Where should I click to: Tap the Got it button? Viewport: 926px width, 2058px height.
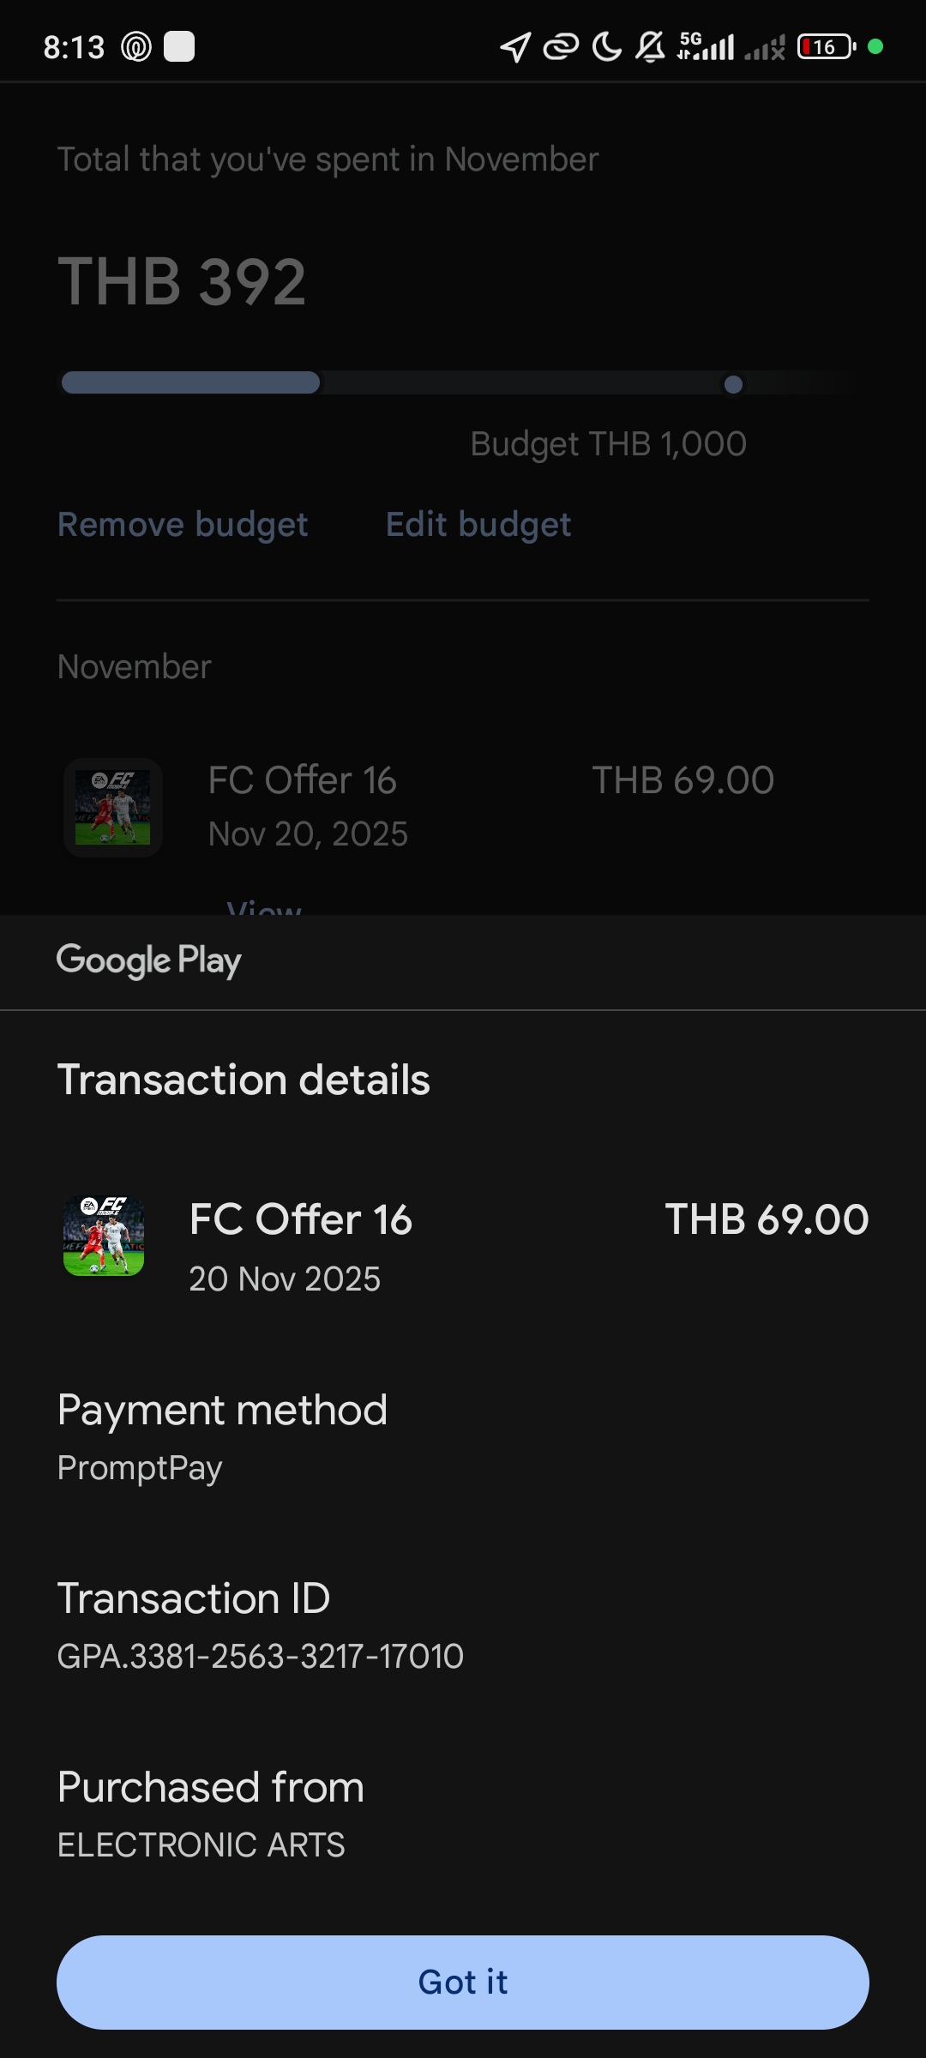click(463, 1982)
